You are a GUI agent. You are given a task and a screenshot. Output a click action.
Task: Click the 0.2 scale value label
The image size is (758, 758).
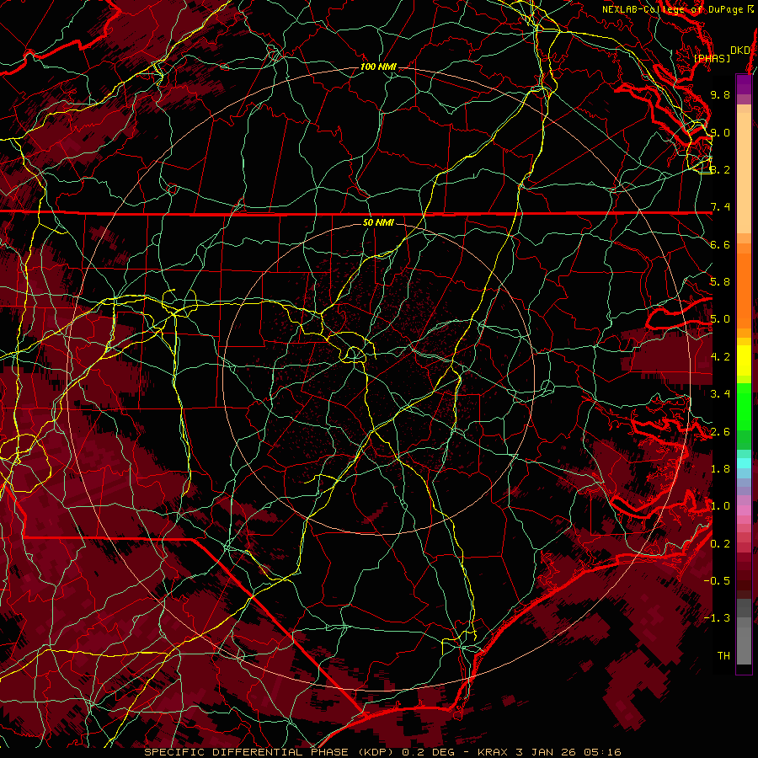[x=720, y=544]
